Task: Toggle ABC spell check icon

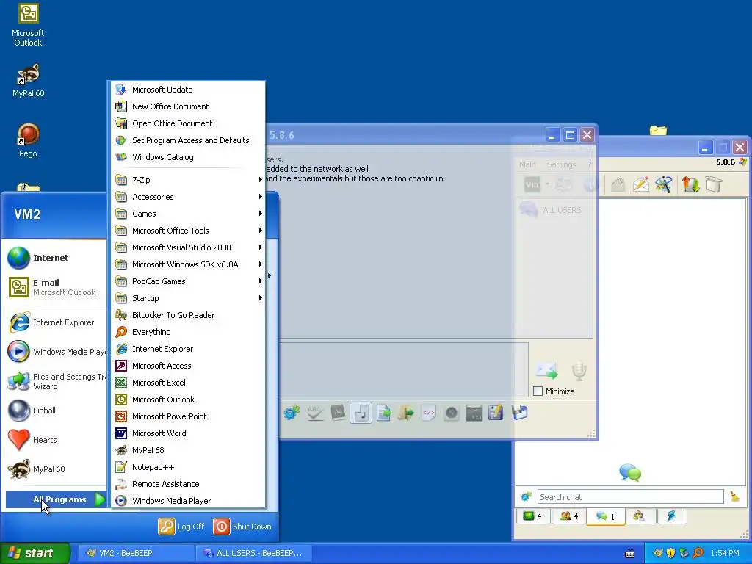Action: (x=314, y=413)
